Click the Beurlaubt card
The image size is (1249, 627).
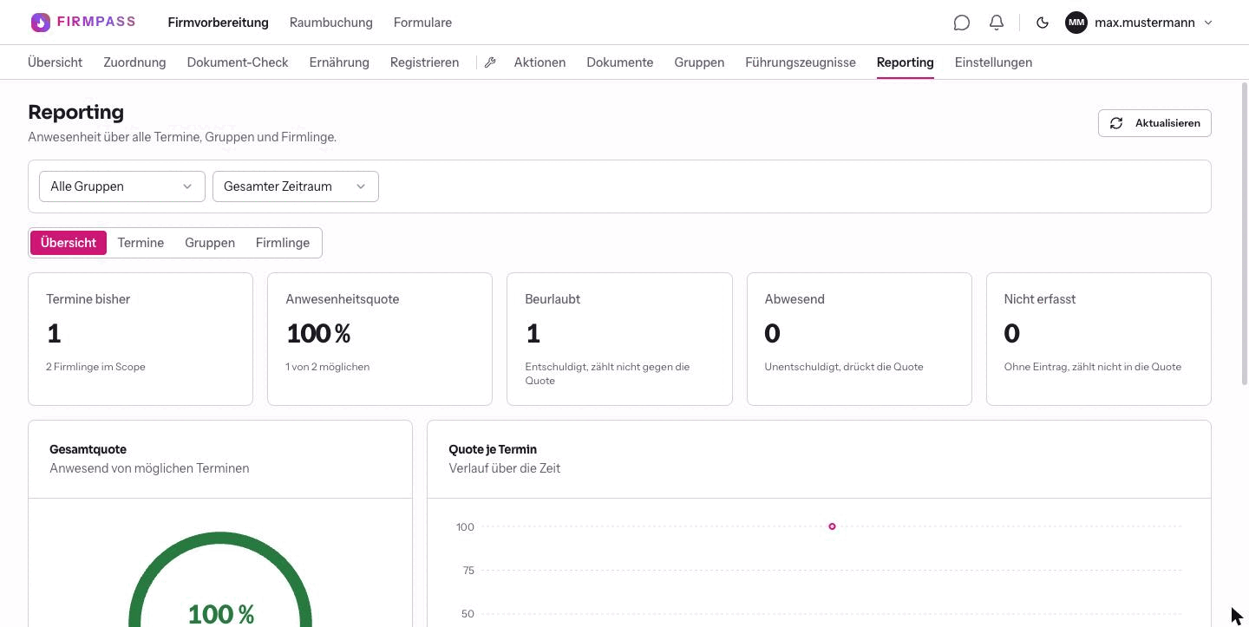click(619, 339)
